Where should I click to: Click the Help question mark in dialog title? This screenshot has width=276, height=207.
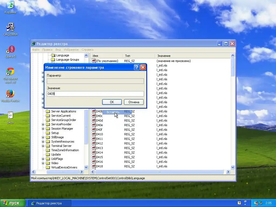pos(137,67)
